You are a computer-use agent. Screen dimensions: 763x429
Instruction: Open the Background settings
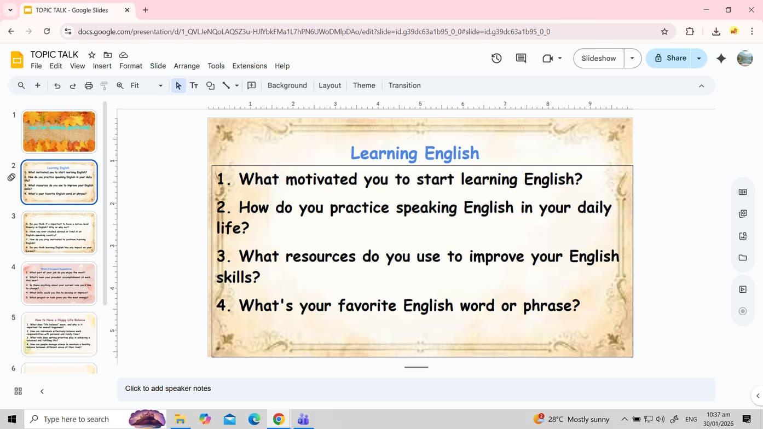pyautogui.click(x=287, y=85)
